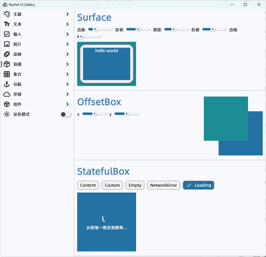The image size is (266, 257).
Task: Expand the 文本 section chevron
Action: (67, 24)
